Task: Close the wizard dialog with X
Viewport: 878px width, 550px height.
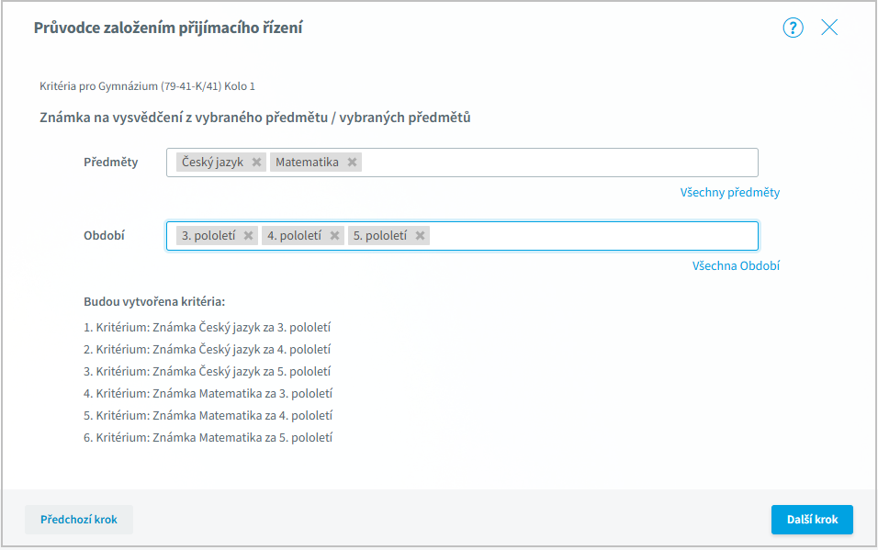Action: [x=829, y=28]
